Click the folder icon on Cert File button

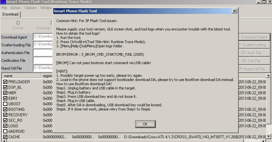tap(244, 61)
